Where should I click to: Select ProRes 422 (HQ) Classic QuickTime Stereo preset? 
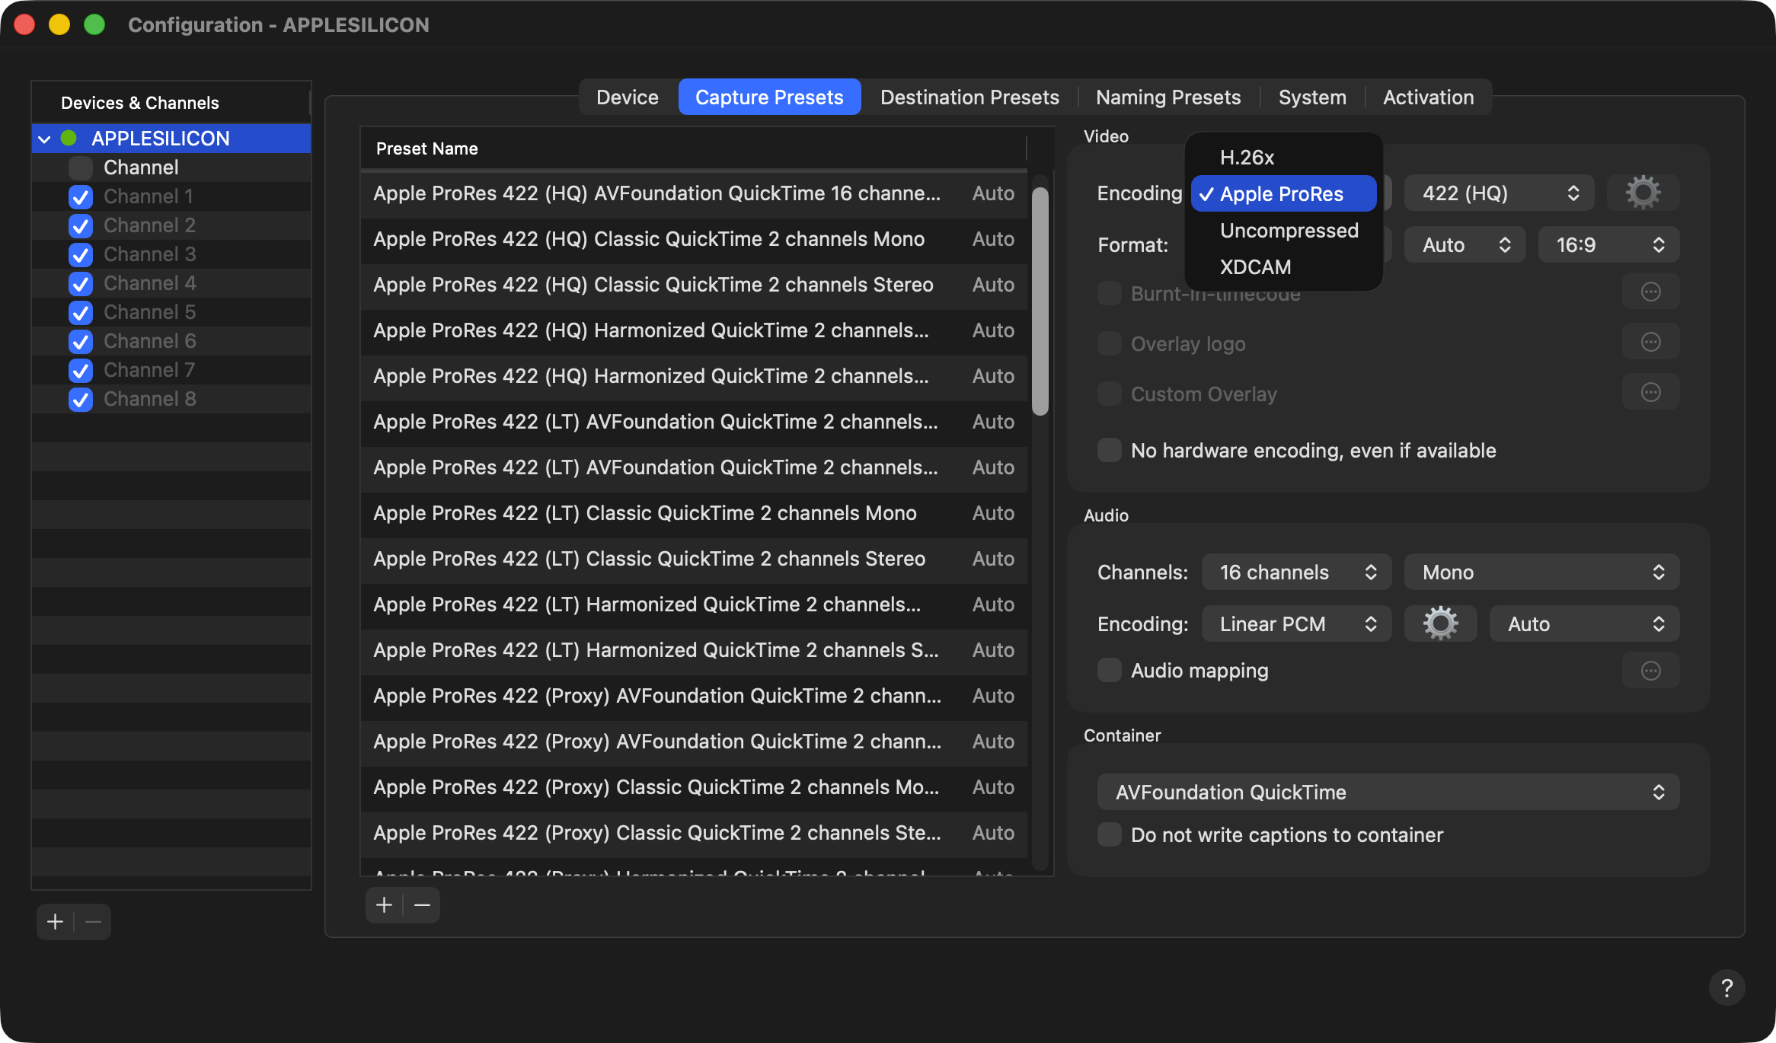694,285
